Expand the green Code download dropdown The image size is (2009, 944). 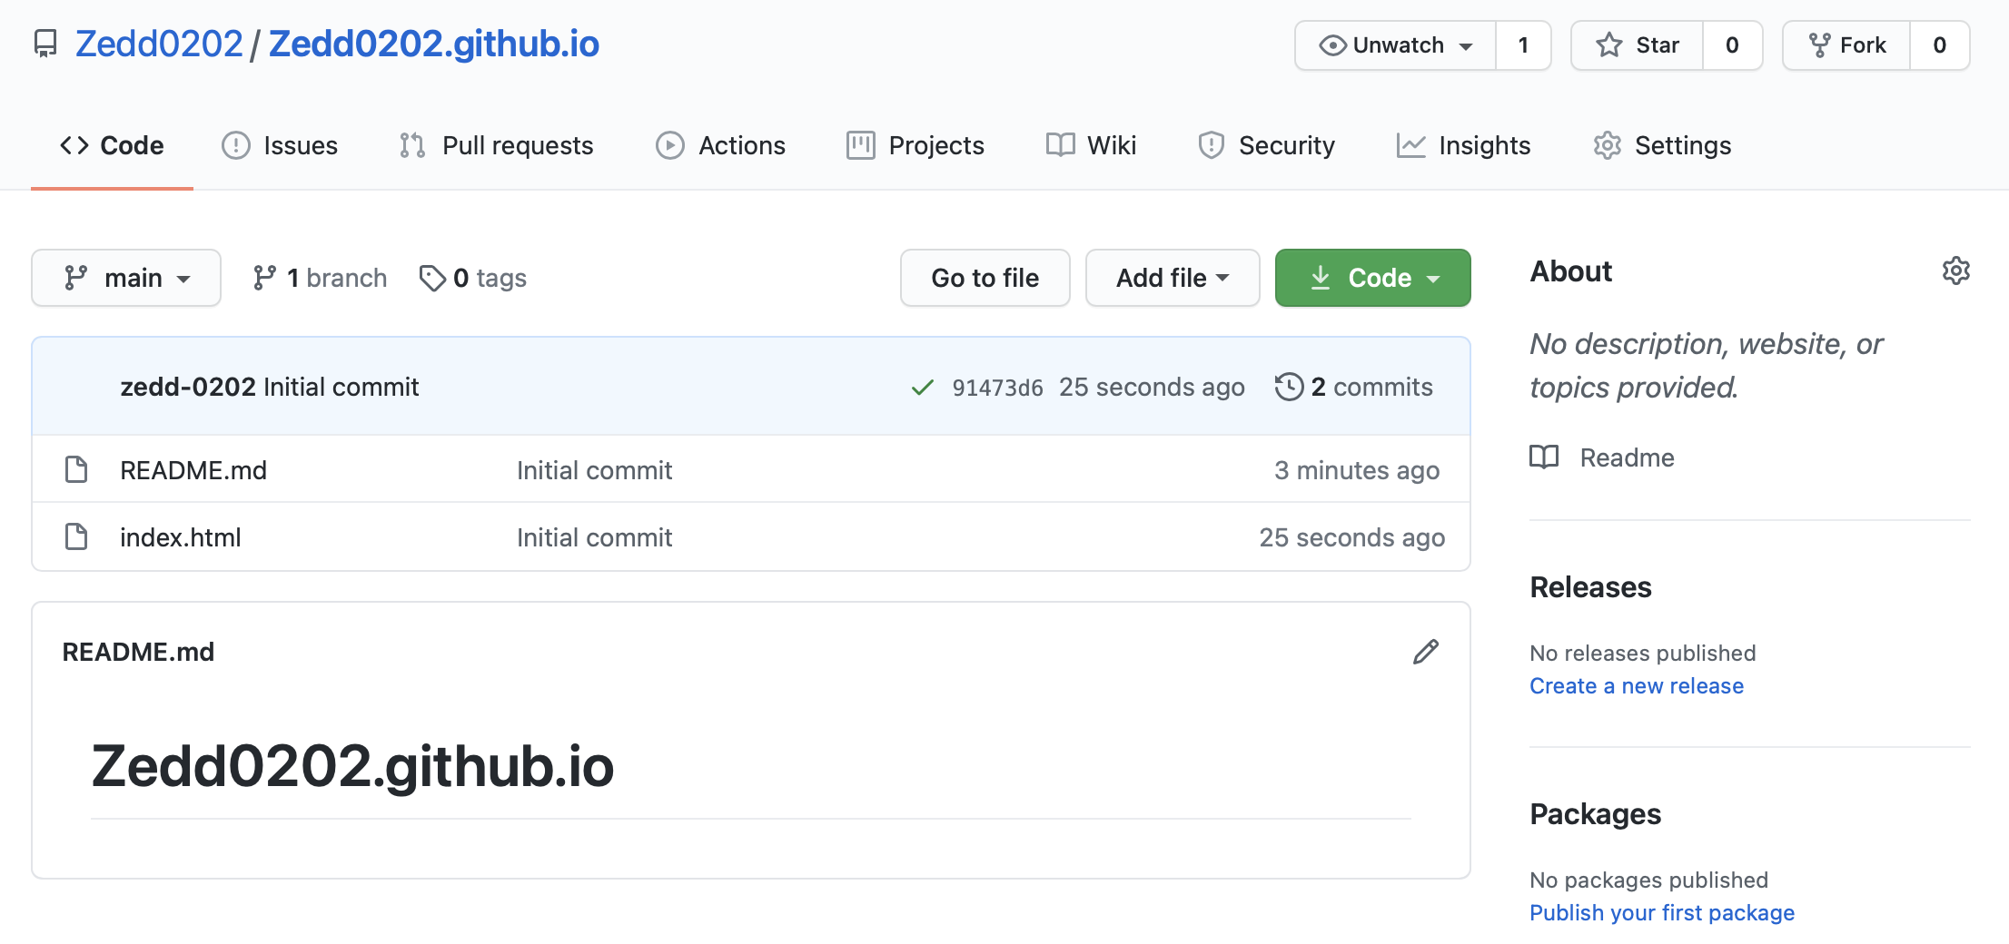click(x=1373, y=278)
